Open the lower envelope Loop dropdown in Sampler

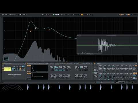coord(69,75)
